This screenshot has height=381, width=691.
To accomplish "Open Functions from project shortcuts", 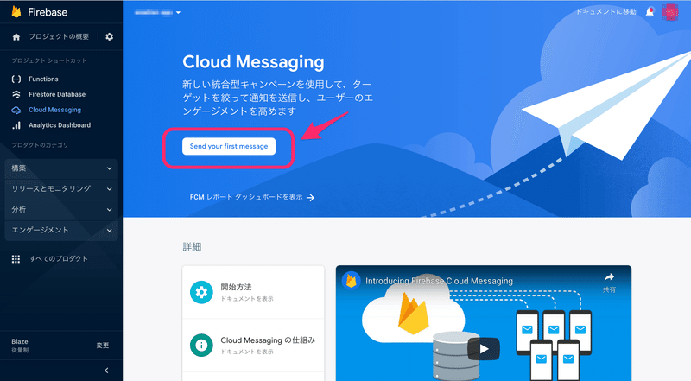I will coord(43,79).
